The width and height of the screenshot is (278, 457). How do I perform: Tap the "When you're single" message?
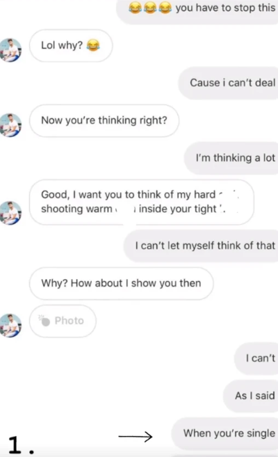click(x=224, y=433)
